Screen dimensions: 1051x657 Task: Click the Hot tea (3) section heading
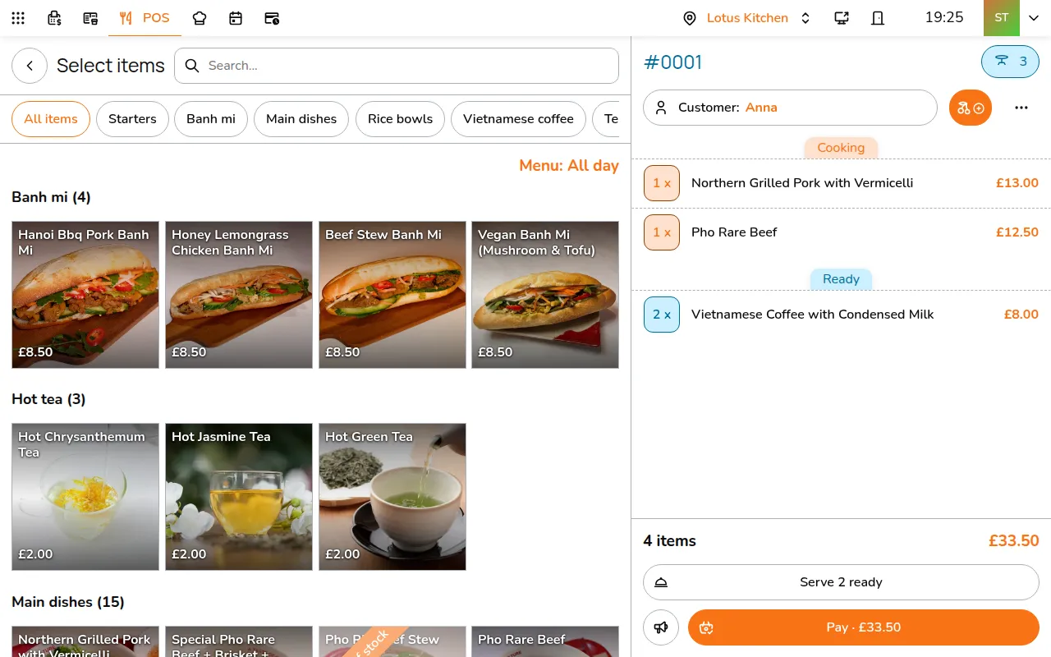[48, 399]
